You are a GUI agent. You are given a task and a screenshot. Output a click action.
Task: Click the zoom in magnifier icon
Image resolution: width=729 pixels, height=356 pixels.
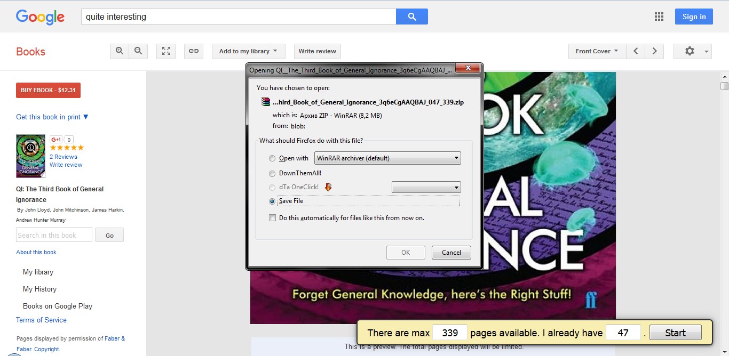pyautogui.click(x=120, y=51)
